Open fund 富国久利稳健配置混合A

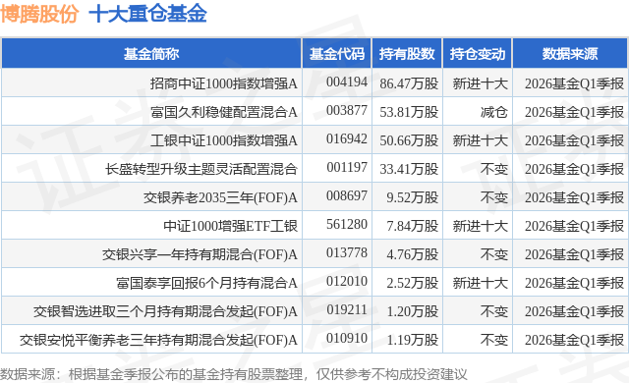pyautogui.click(x=224, y=112)
